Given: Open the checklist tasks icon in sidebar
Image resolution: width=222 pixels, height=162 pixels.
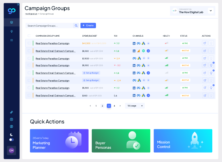Looking at the screenshot, I should (12, 40).
